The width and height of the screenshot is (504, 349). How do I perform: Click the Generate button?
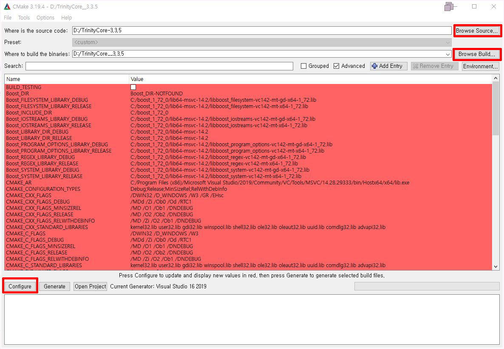(x=55, y=286)
